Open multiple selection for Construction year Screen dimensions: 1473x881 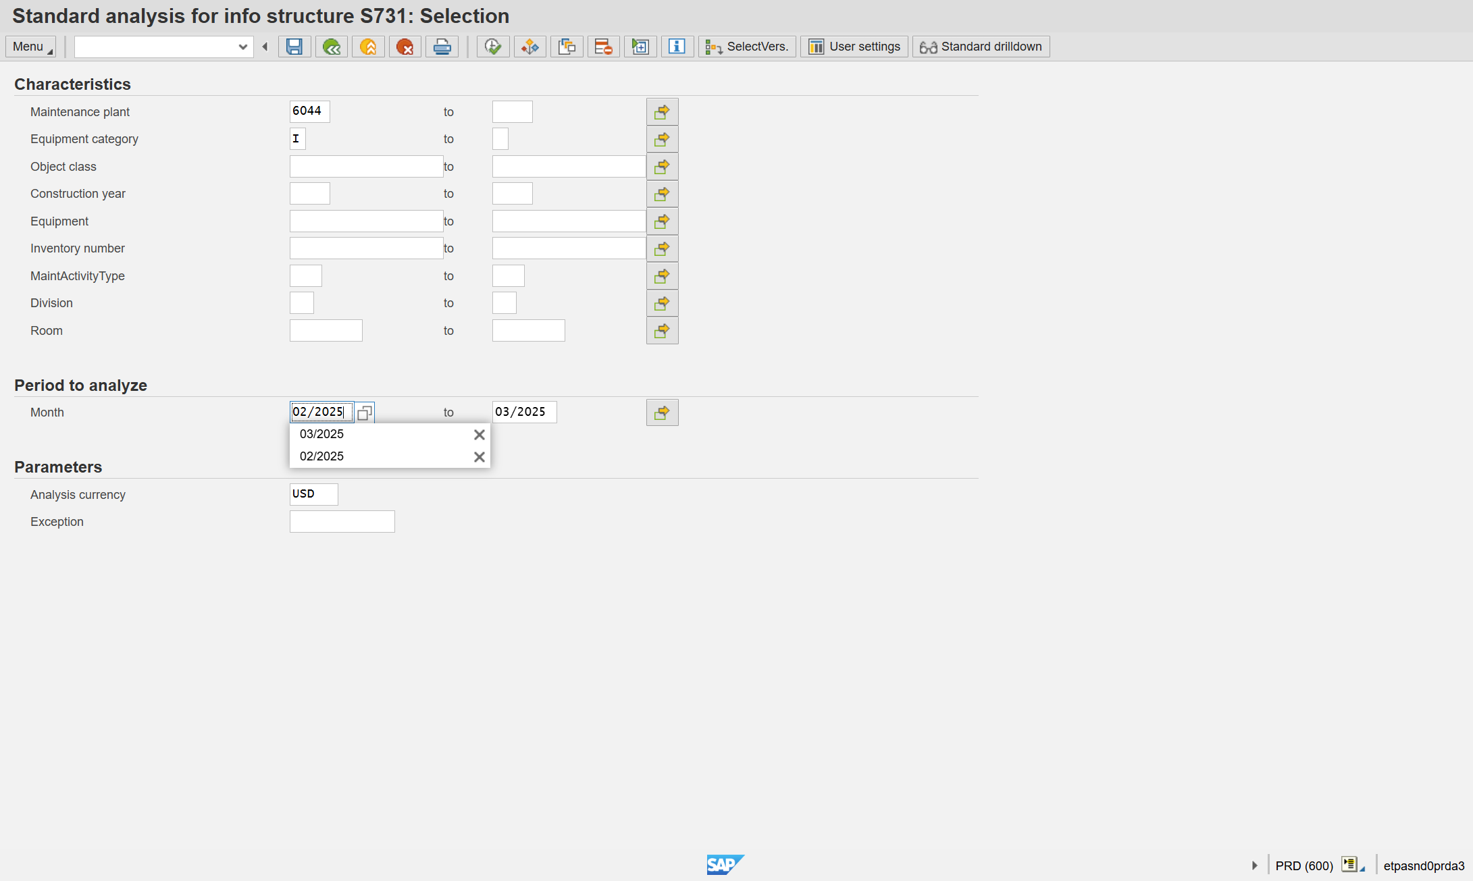[x=662, y=194]
